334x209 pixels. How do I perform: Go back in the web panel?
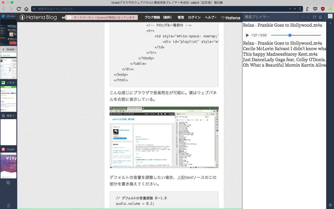[302, 17]
